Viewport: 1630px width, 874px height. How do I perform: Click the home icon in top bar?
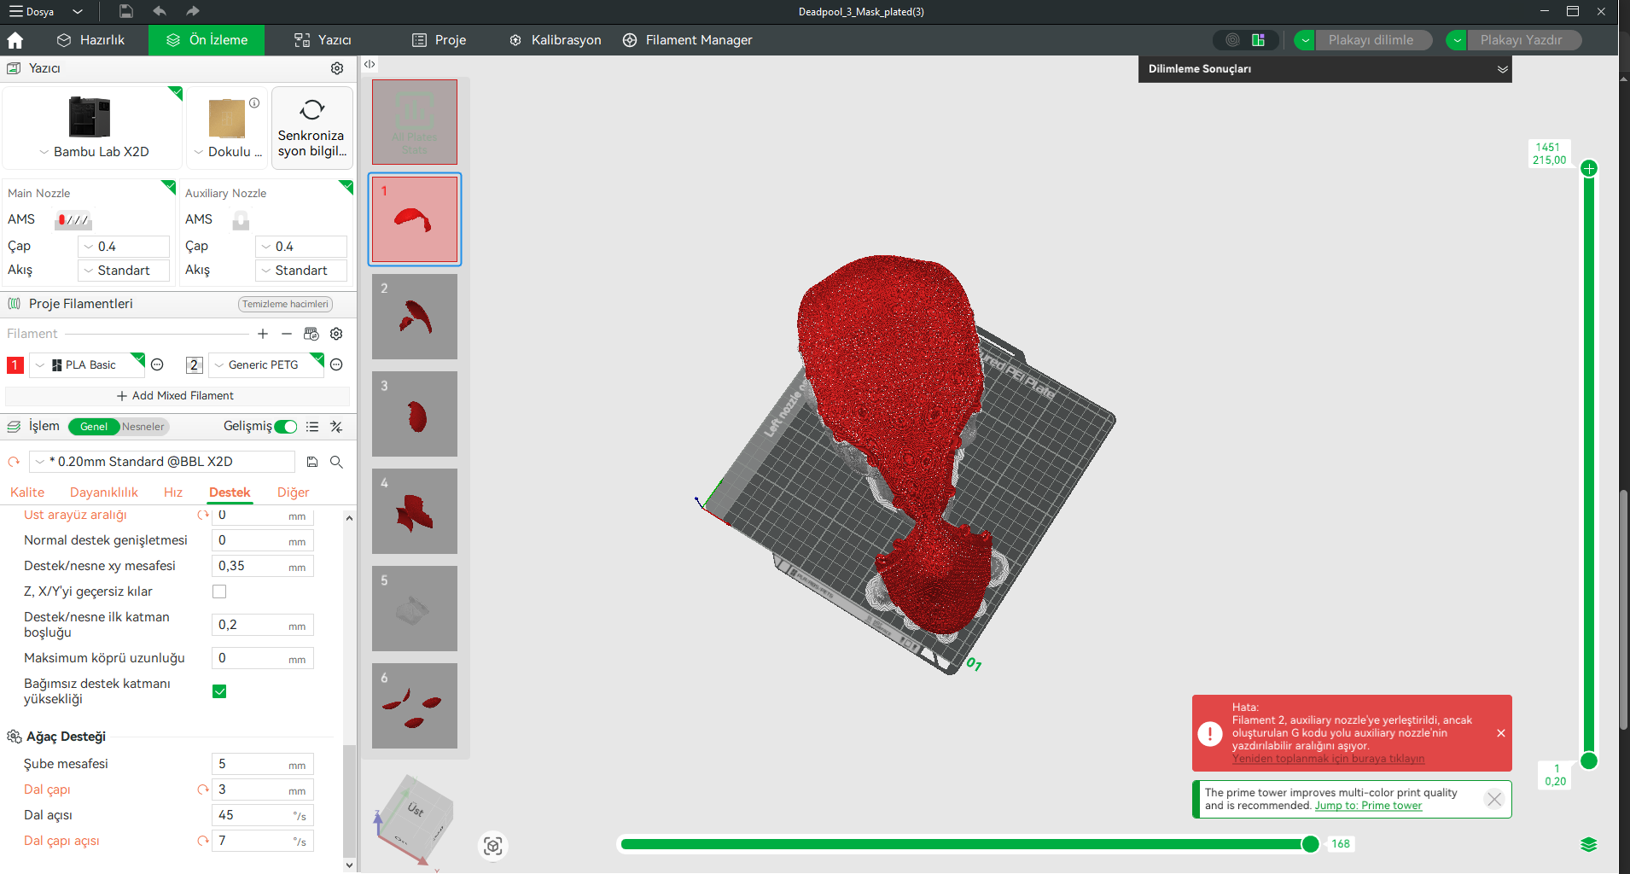pyautogui.click(x=15, y=40)
